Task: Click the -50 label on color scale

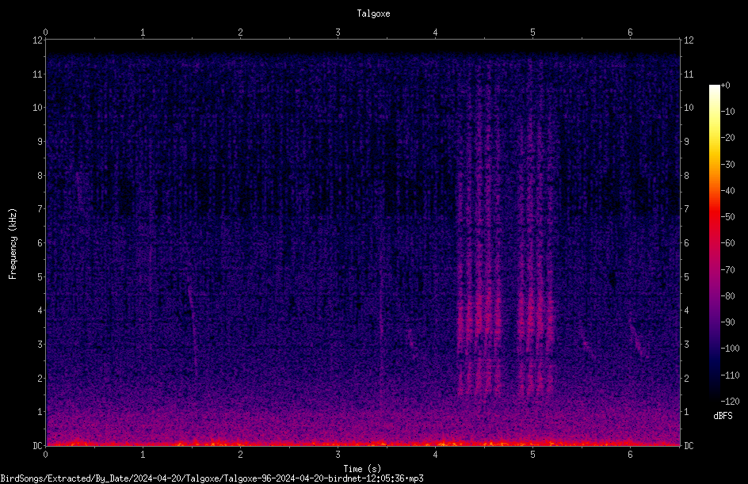Action: [x=728, y=216]
